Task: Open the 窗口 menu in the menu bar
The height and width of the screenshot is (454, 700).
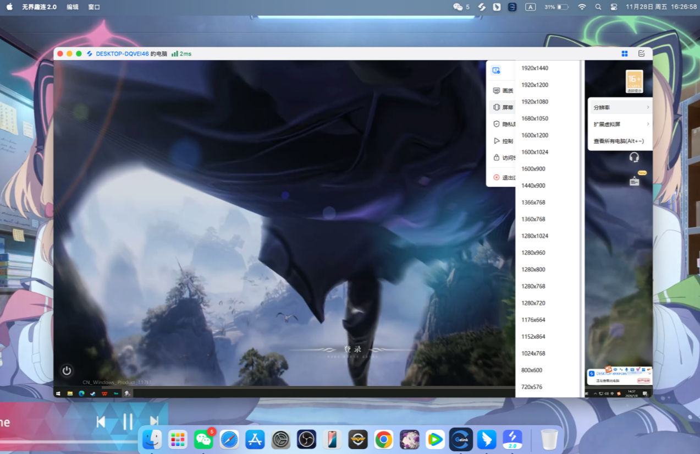Action: (x=94, y=7)
